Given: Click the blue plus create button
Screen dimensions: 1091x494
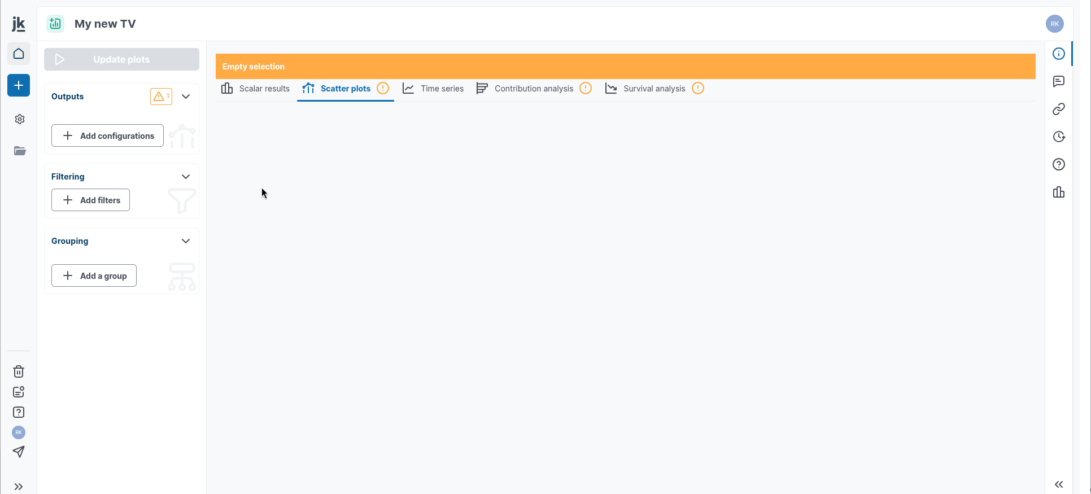Looking at the screenshot, I should (19, 85).
